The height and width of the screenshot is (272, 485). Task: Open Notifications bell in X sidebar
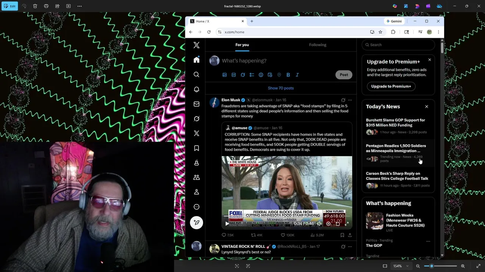click(x=196, y=90)
